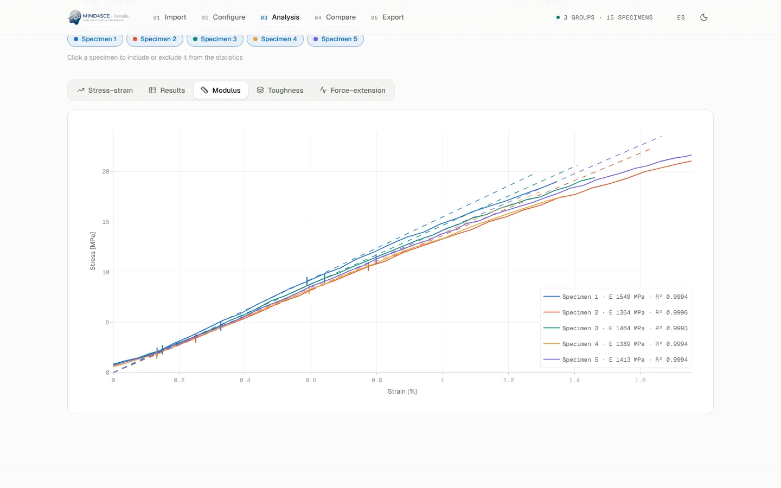Open the 02 Configure step
The height and width of the screenshot is (488, 781).
click(223, 17)
